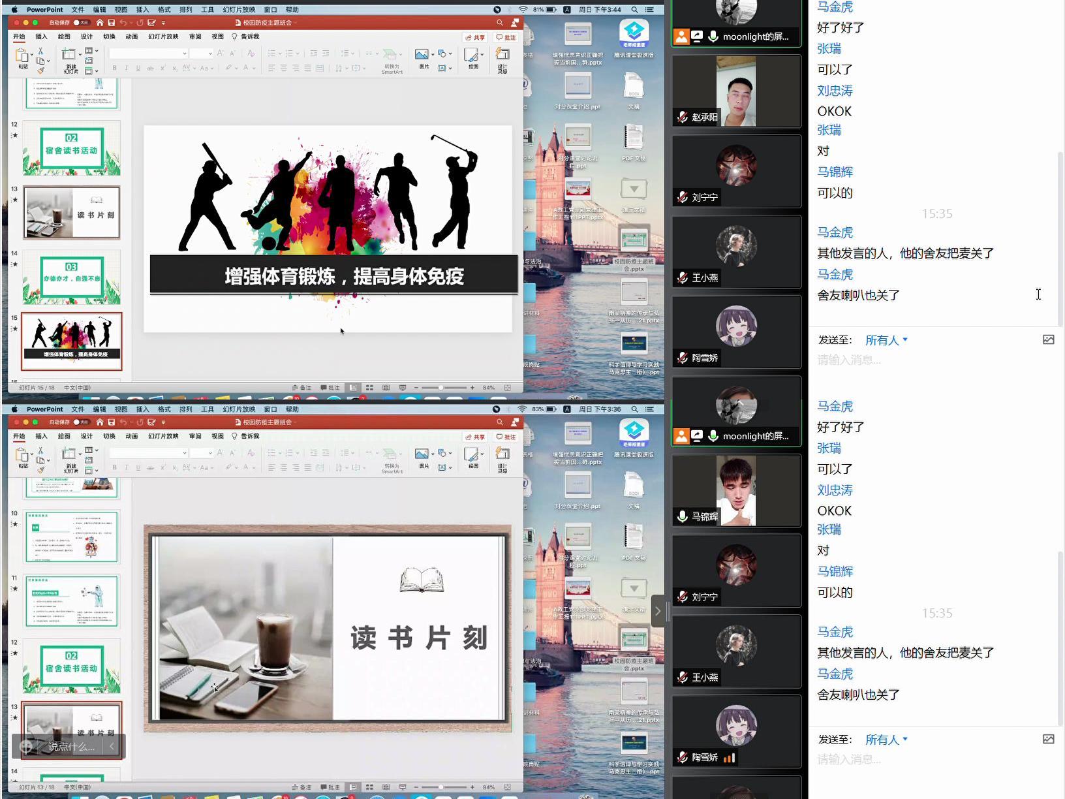The width and height of the screenshot is (1065, 799).
Task: Click the muted microphone icon beside 赵承阳
Action: (x=682, y=117)
